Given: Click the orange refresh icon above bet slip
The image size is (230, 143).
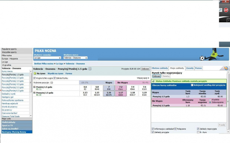Looking at the screenshot, I should pos(226,68).
